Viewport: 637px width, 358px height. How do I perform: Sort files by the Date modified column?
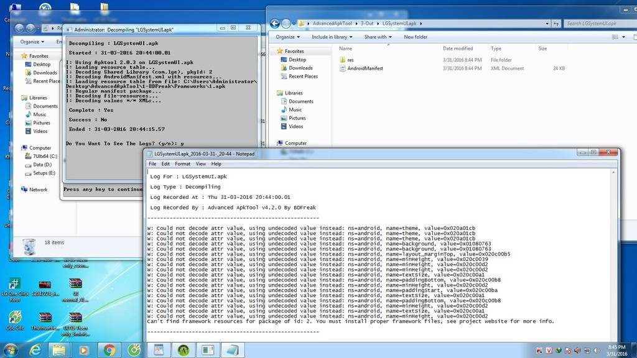point(458,48)
